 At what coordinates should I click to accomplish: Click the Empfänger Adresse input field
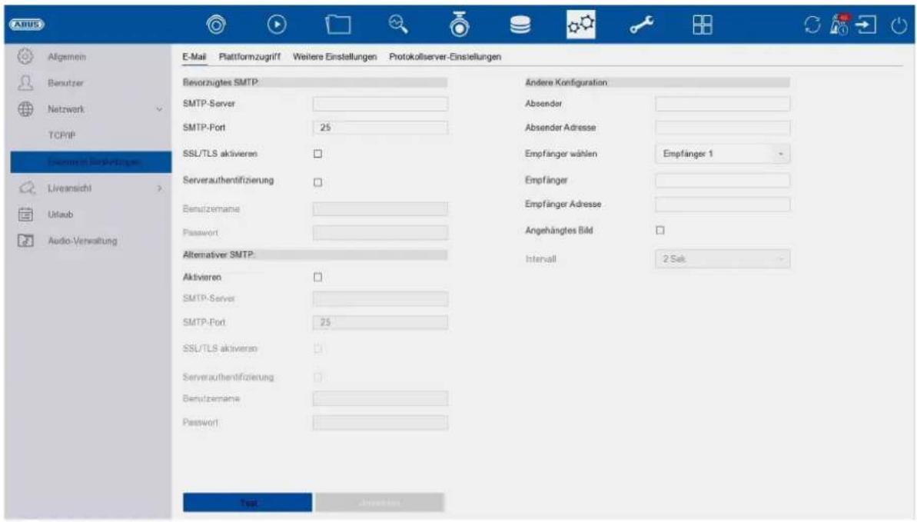coord(723,204)
